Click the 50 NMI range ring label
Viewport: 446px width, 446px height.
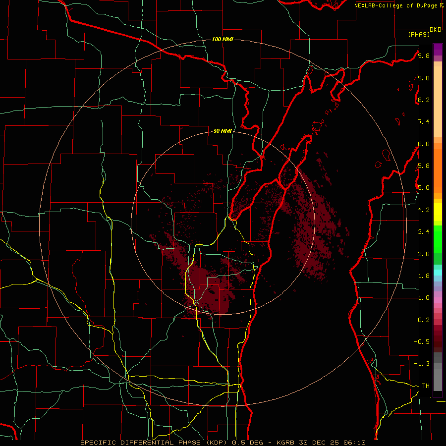click(223, 131)
